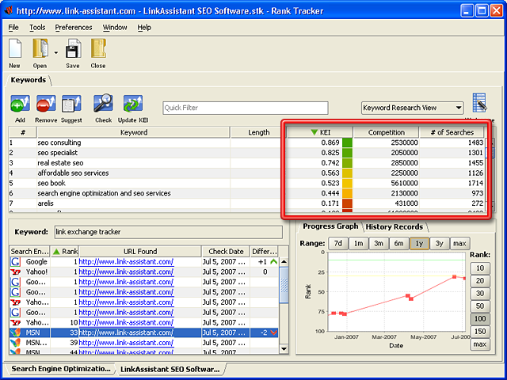Set graph range to 1y
Image resolution: width=507 pixels, height=380 pixels.
[x=419, y=243]
